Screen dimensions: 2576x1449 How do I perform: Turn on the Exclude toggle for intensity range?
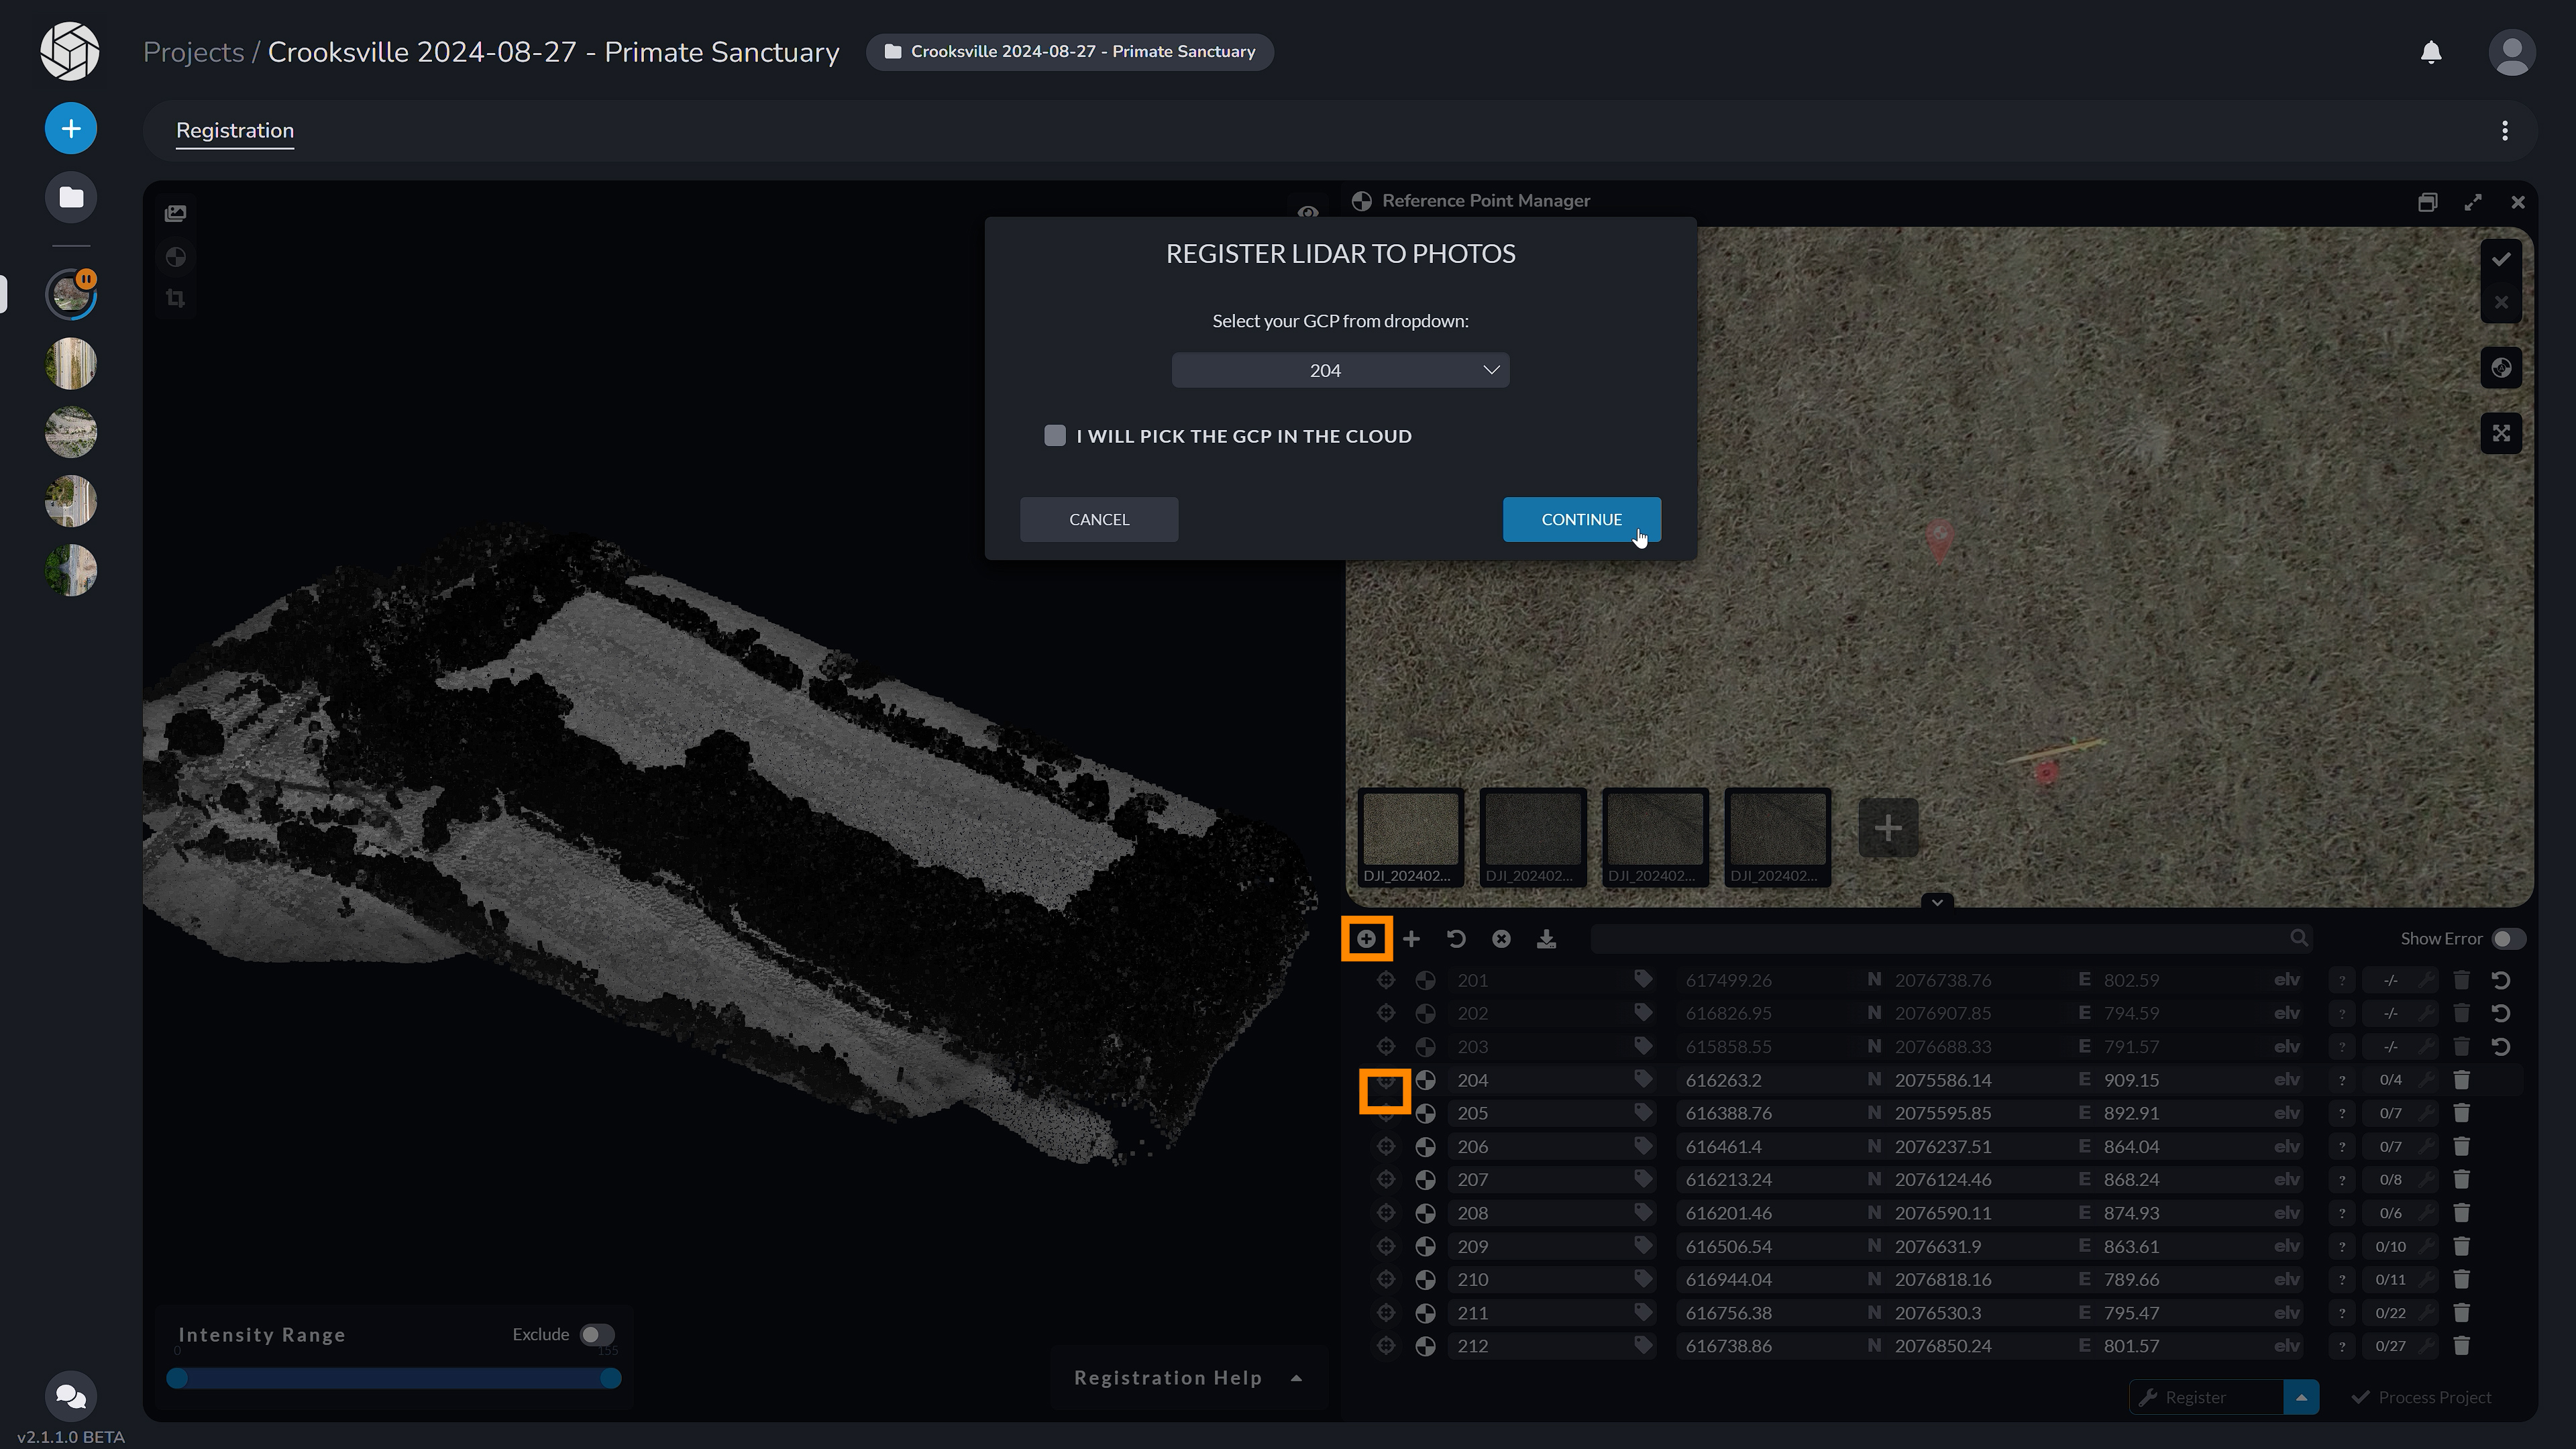click(x=597, y=1335)
